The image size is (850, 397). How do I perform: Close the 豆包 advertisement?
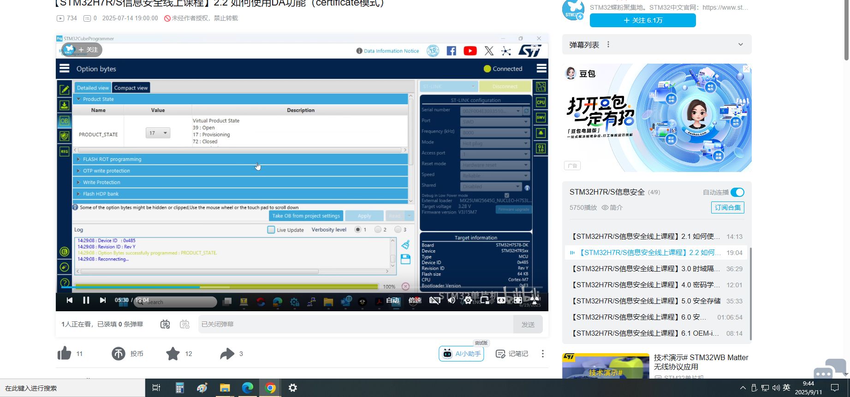(x=746, y=69)
